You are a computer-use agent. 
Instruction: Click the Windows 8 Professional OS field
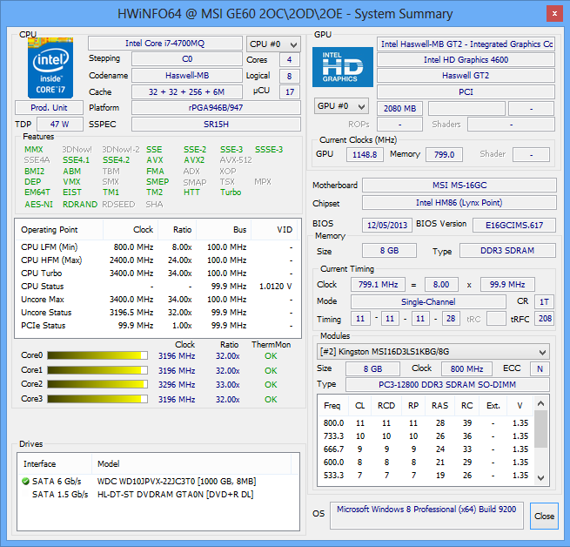[426, 516]
